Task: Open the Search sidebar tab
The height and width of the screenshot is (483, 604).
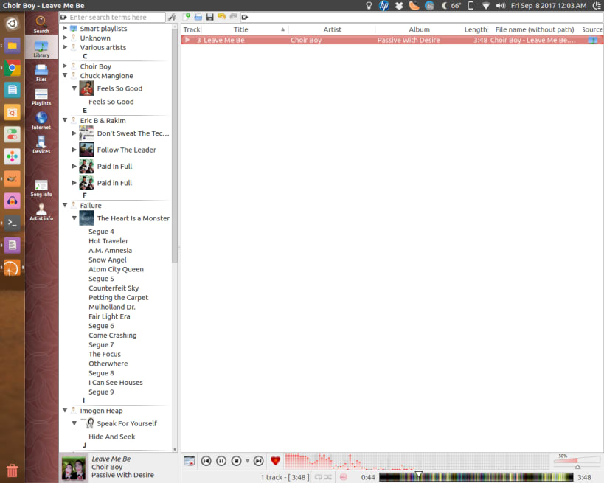Action: [41, 24]
